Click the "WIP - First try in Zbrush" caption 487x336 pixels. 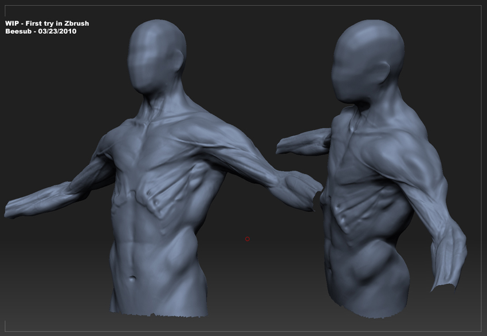[47, 23]
